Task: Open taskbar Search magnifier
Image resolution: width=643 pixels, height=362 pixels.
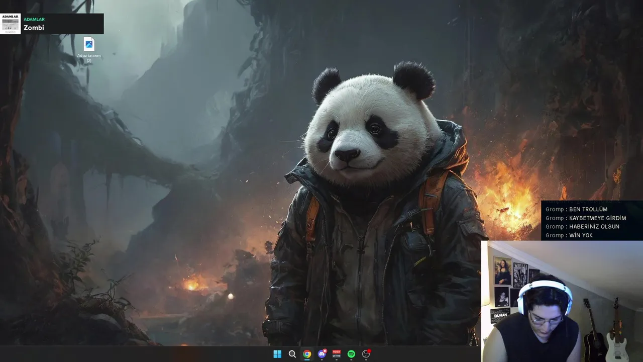Action: 292,354
